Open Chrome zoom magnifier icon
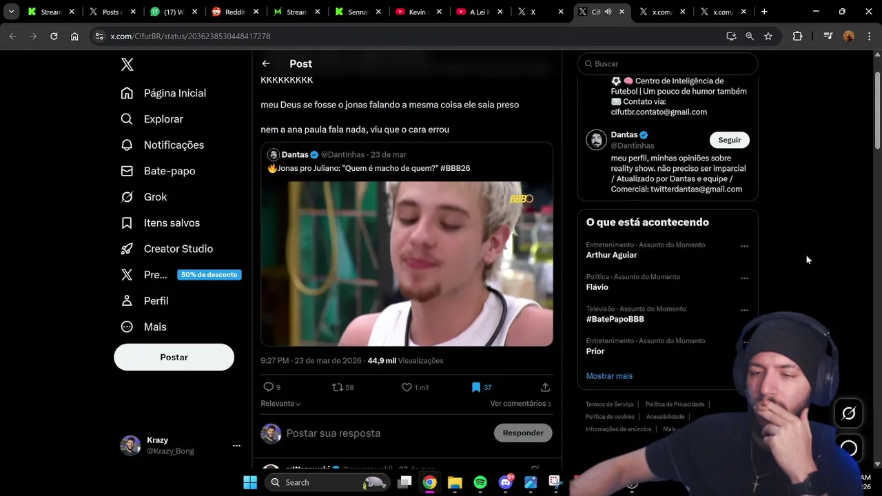 750,36
